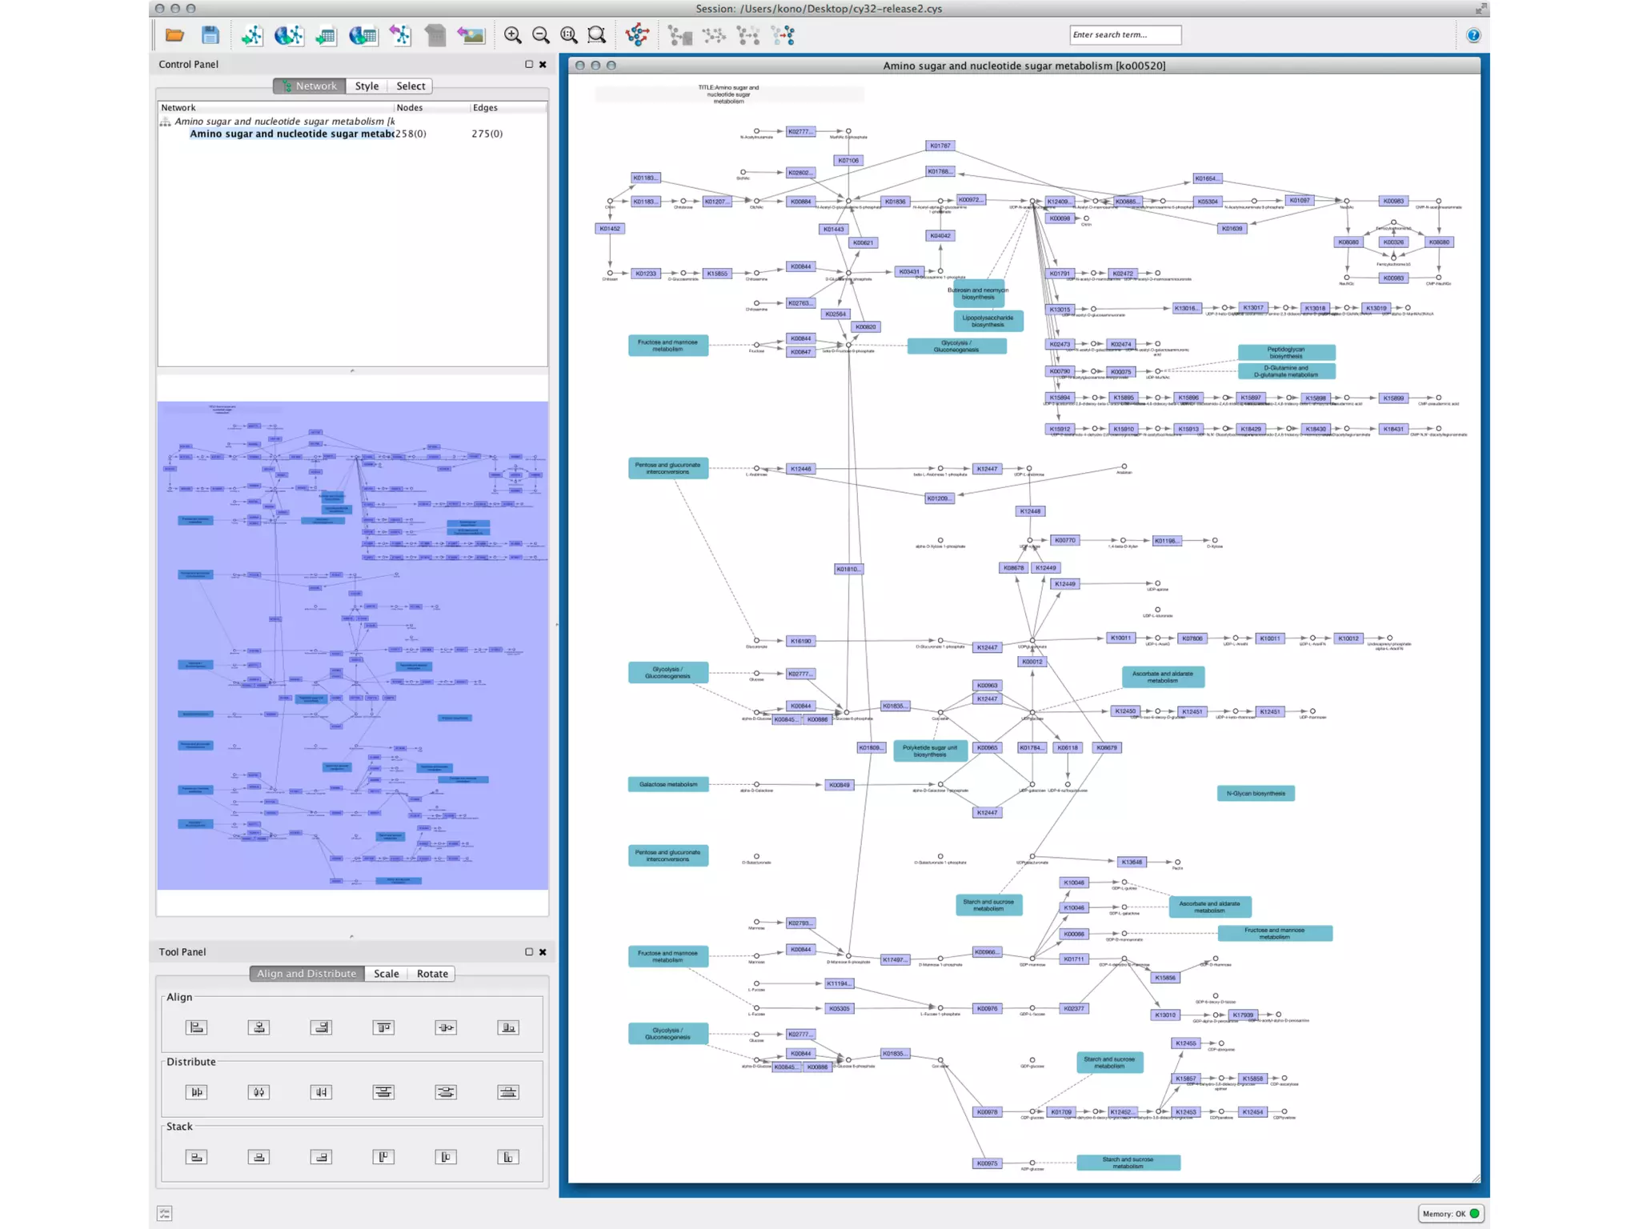Open the Scale tab in Tool Panel
This screenshot has width=1639, height=1229.
[386, 974]
